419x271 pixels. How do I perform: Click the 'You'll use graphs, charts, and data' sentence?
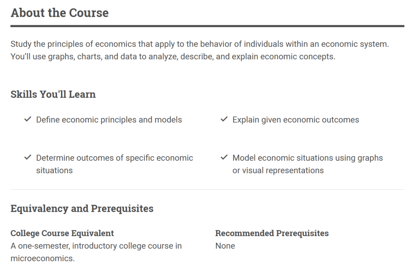click(x=173, y=57)
